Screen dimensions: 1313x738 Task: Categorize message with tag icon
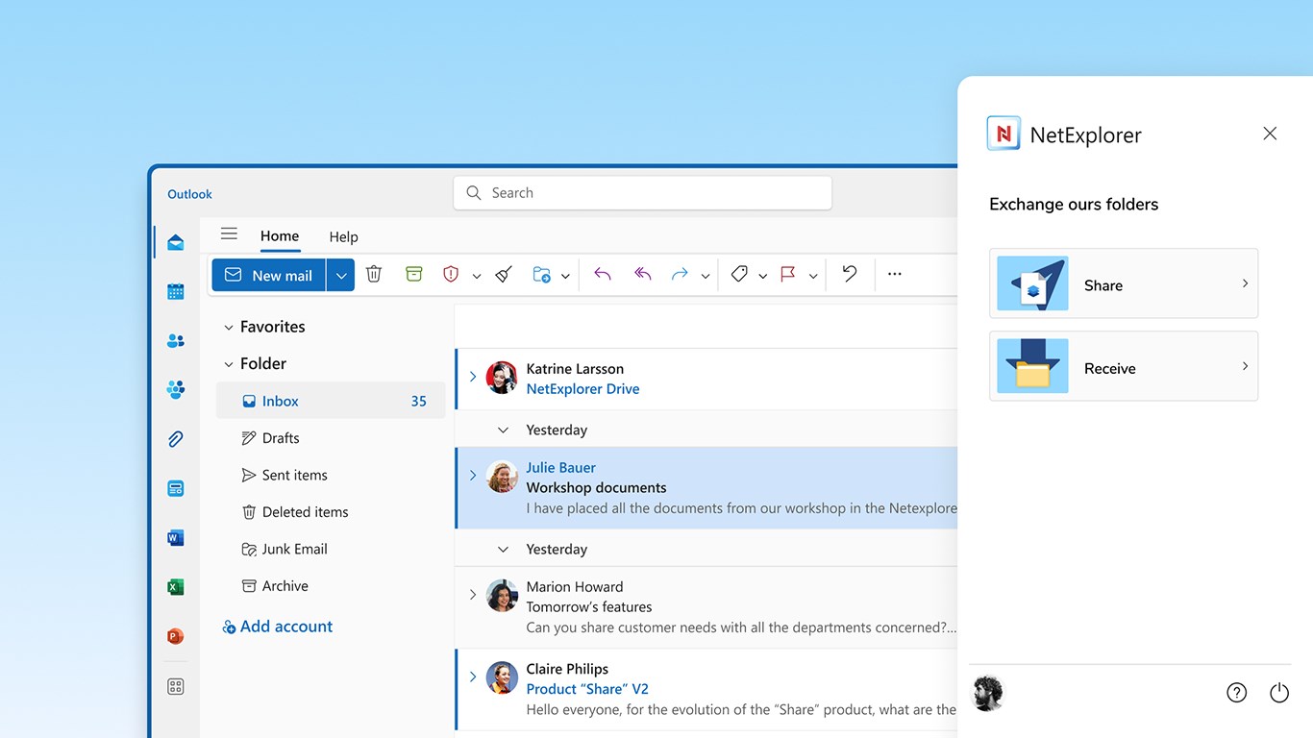[x=739, y=275]
